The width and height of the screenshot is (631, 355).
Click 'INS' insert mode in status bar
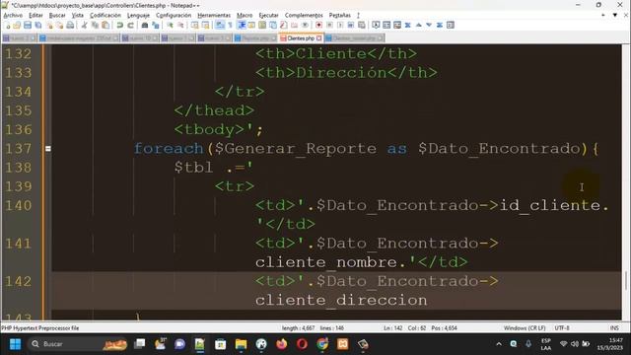(614, 328)
